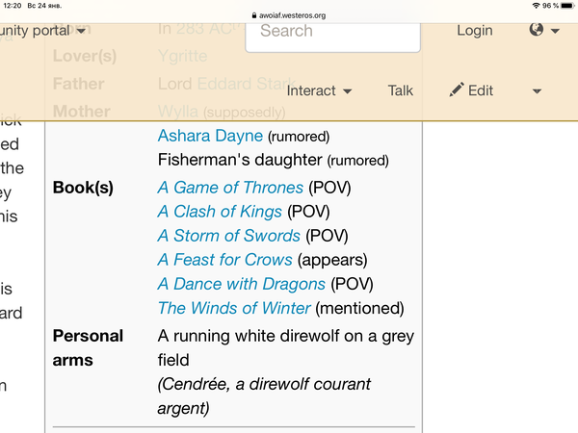The width and height of the screenshot is (578, 433).
Task: Focus the Search input field
Action: [332, 37]
